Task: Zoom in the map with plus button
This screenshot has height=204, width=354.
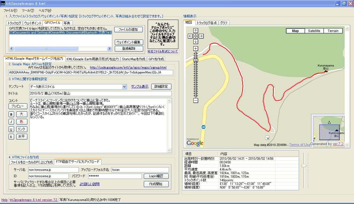Action: click(x=196, y=48)
